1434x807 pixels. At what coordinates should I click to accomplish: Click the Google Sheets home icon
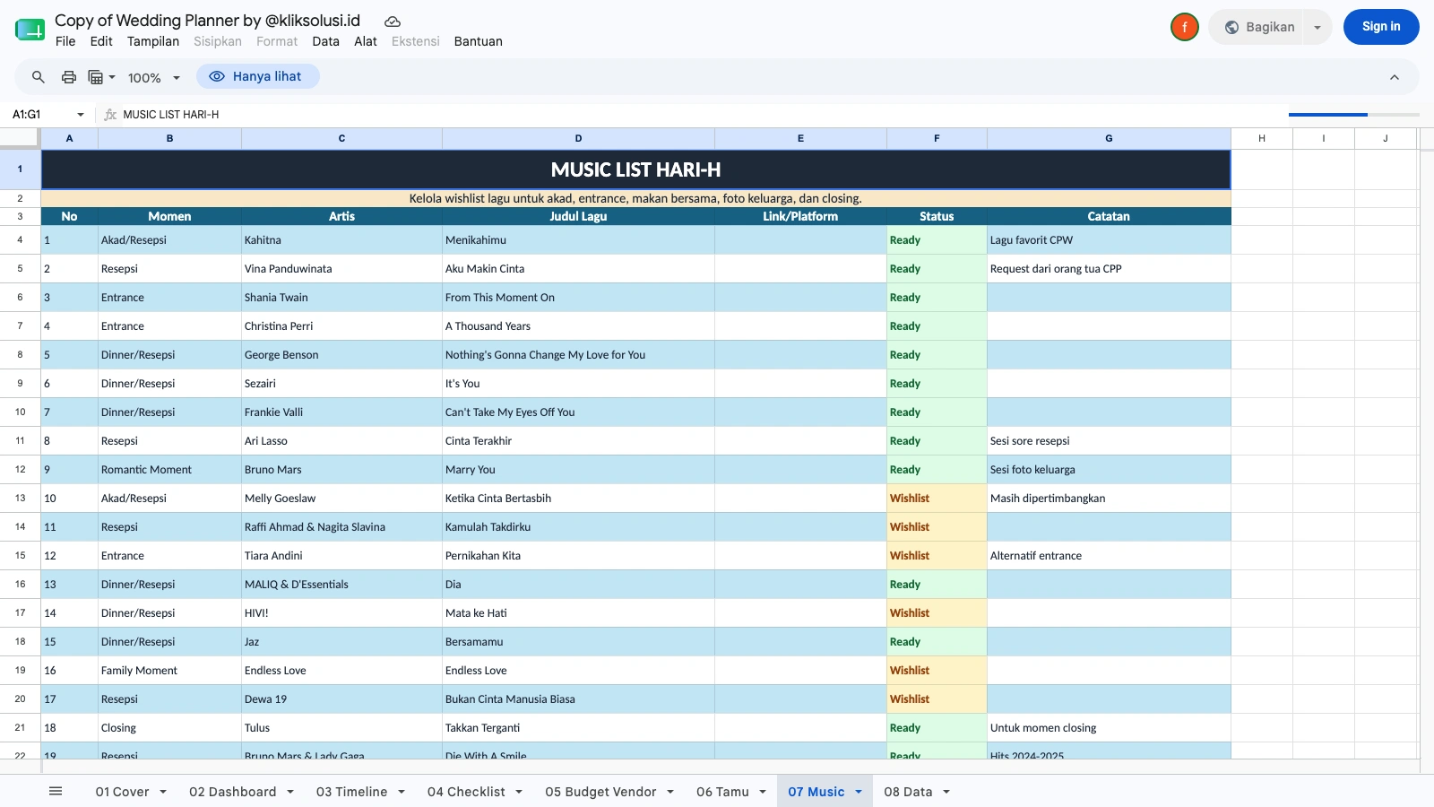30,30
